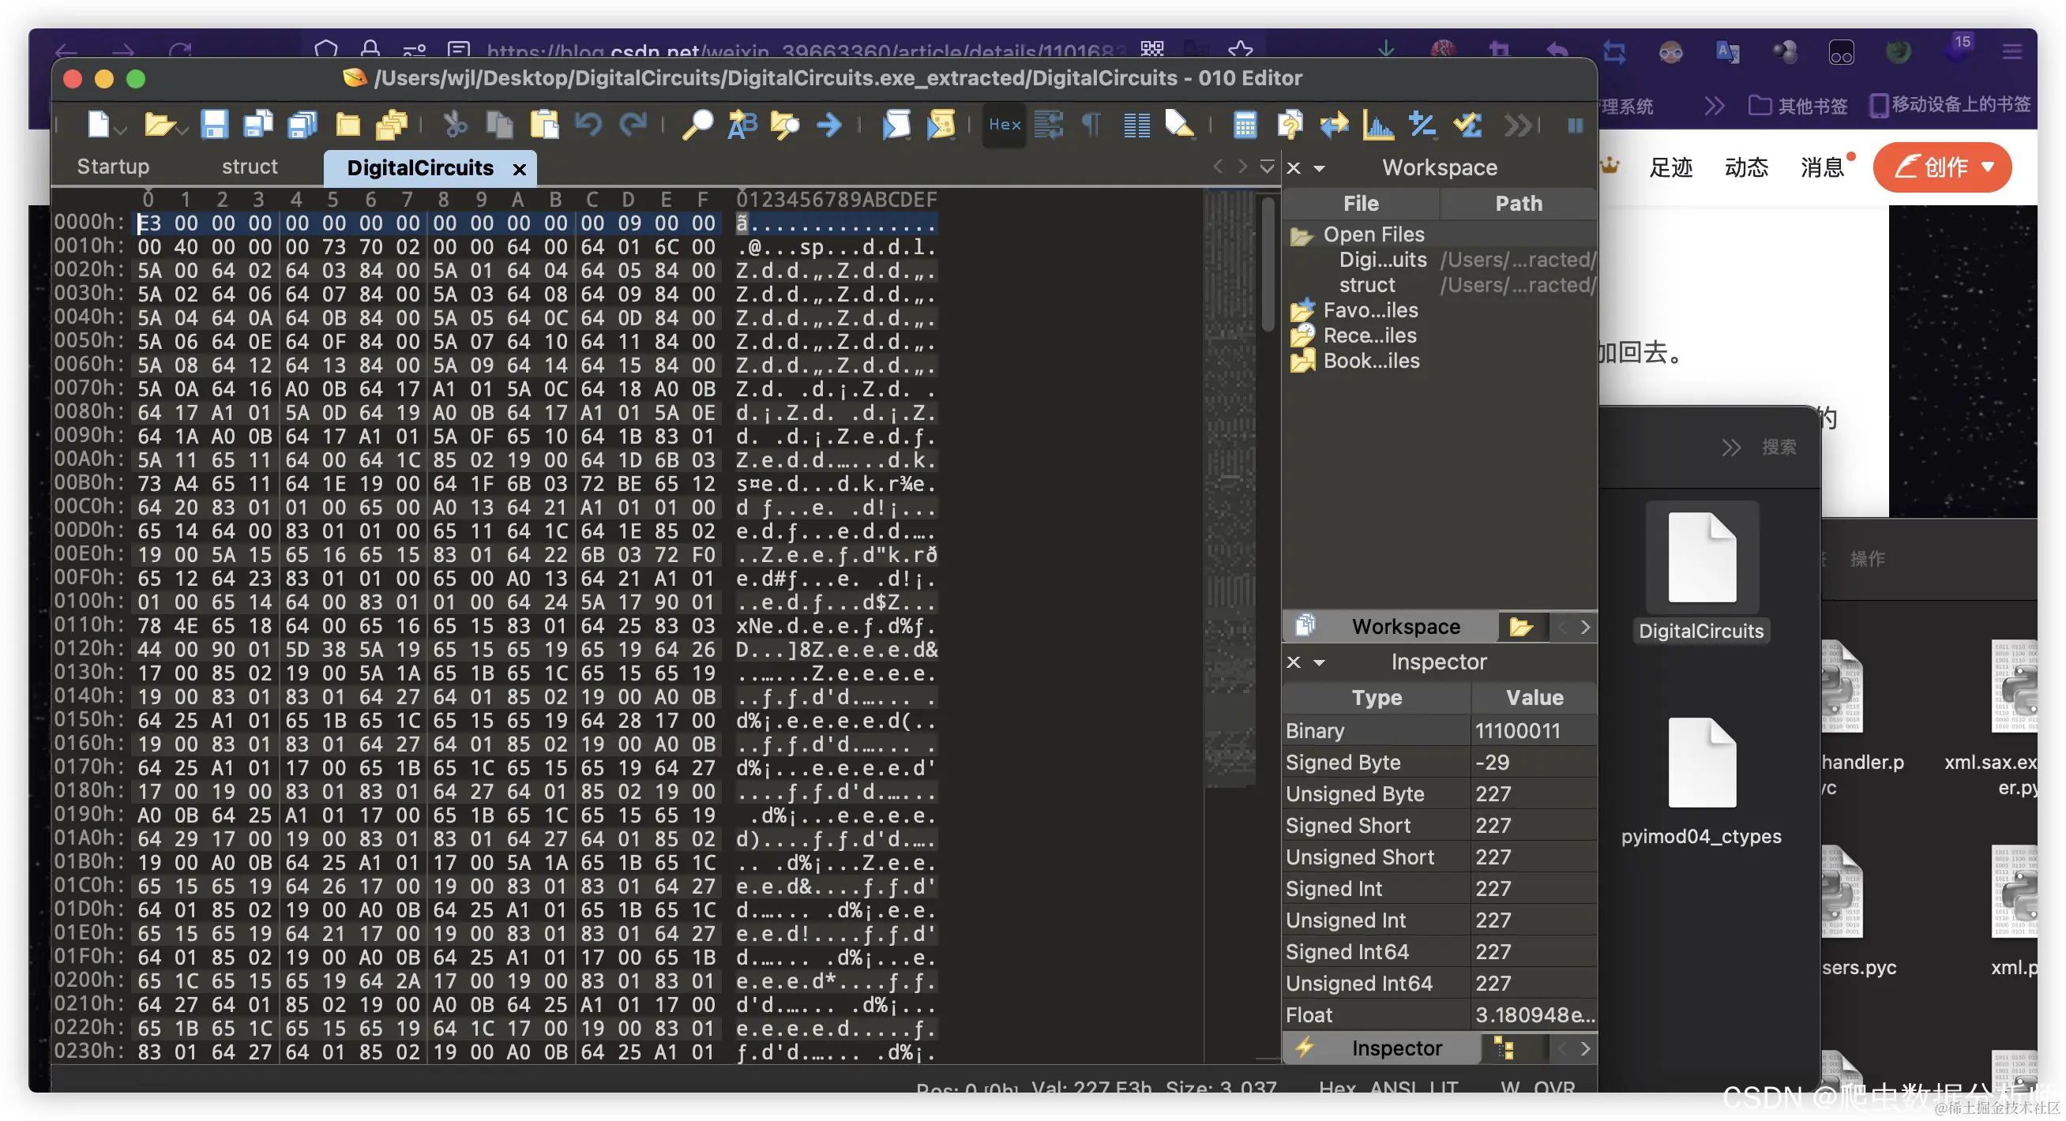2066x1121 pixels.
Task: Open the Histogram tool
Action: click(x=1377, y=124)
